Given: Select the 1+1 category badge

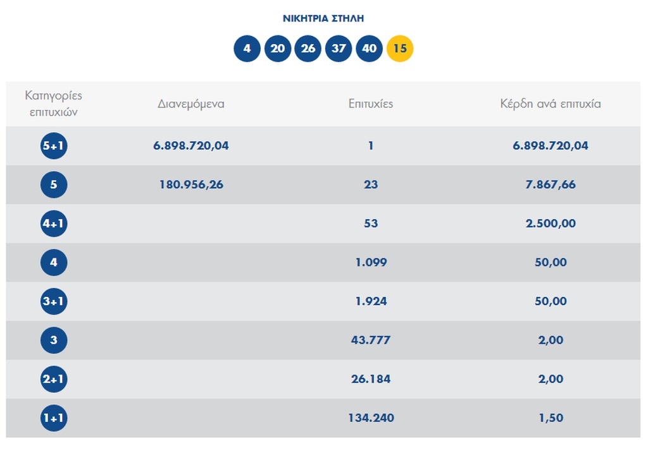Looking at the screenshot, I should click(54, 418).
